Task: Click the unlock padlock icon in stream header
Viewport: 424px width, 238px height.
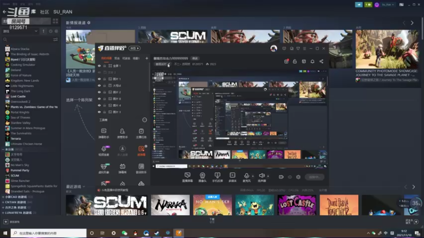Action: pos(295,61)
